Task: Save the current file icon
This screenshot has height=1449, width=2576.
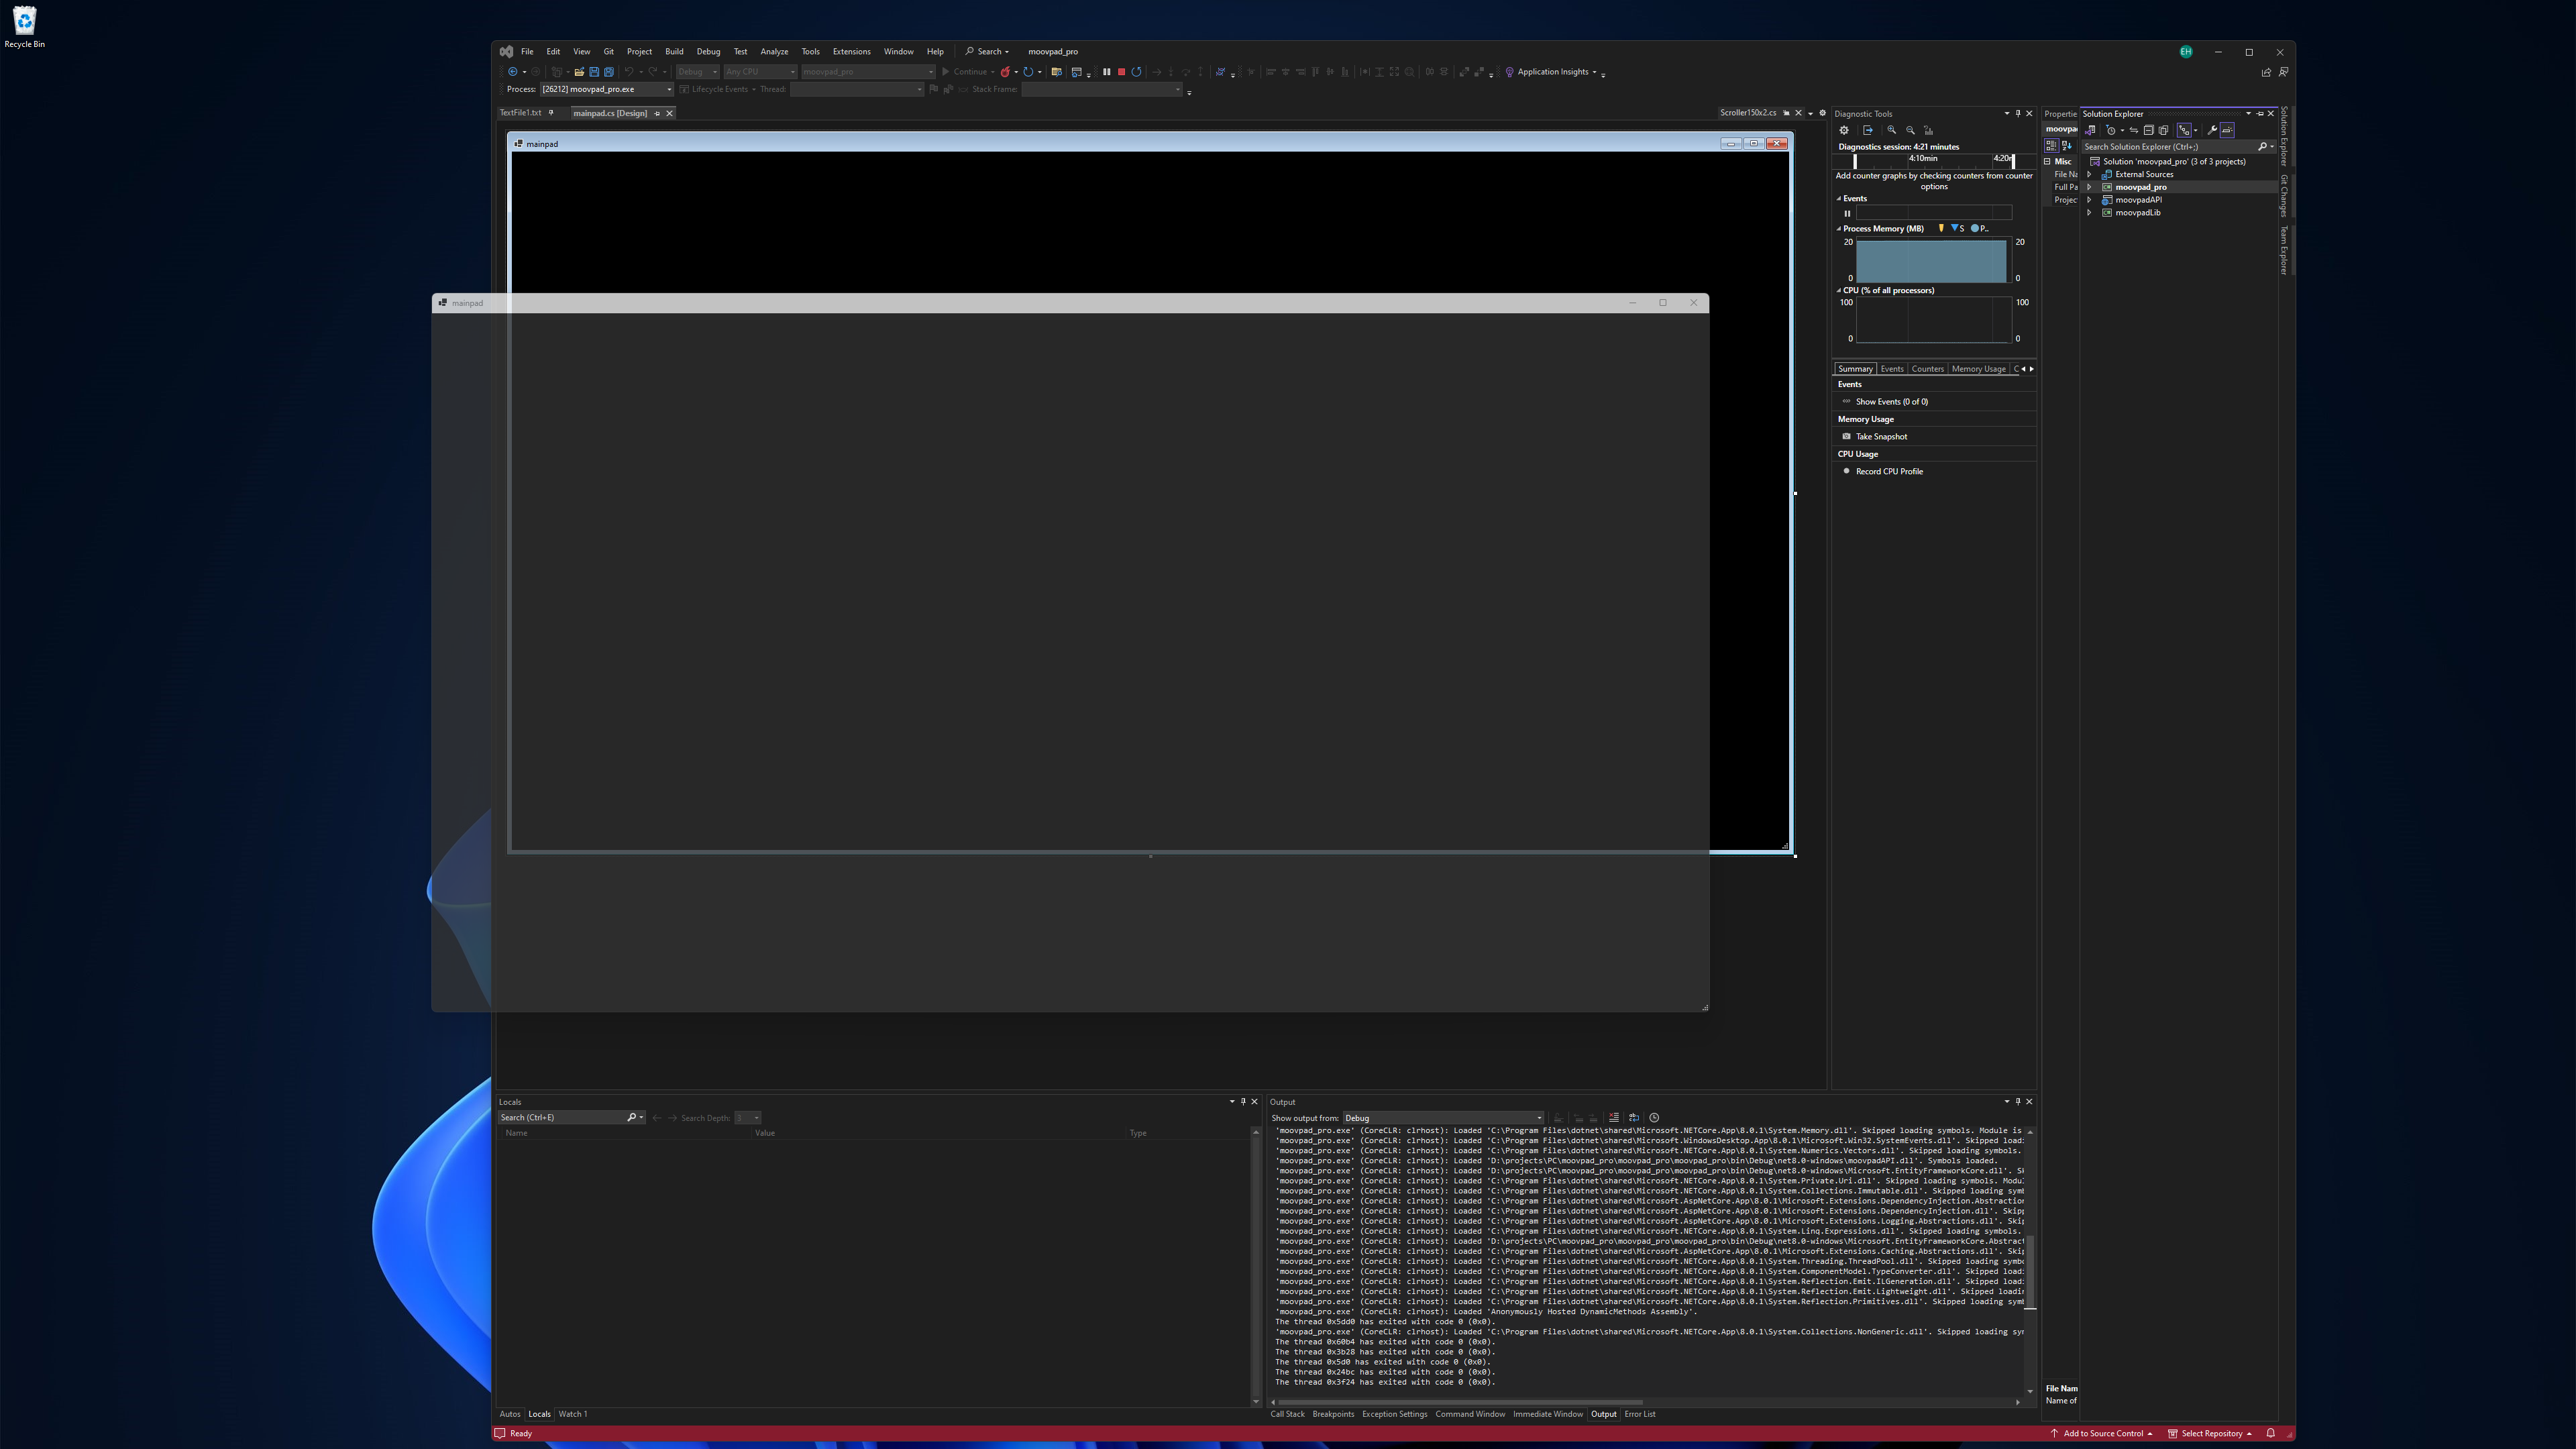Action: coord(594,72)
